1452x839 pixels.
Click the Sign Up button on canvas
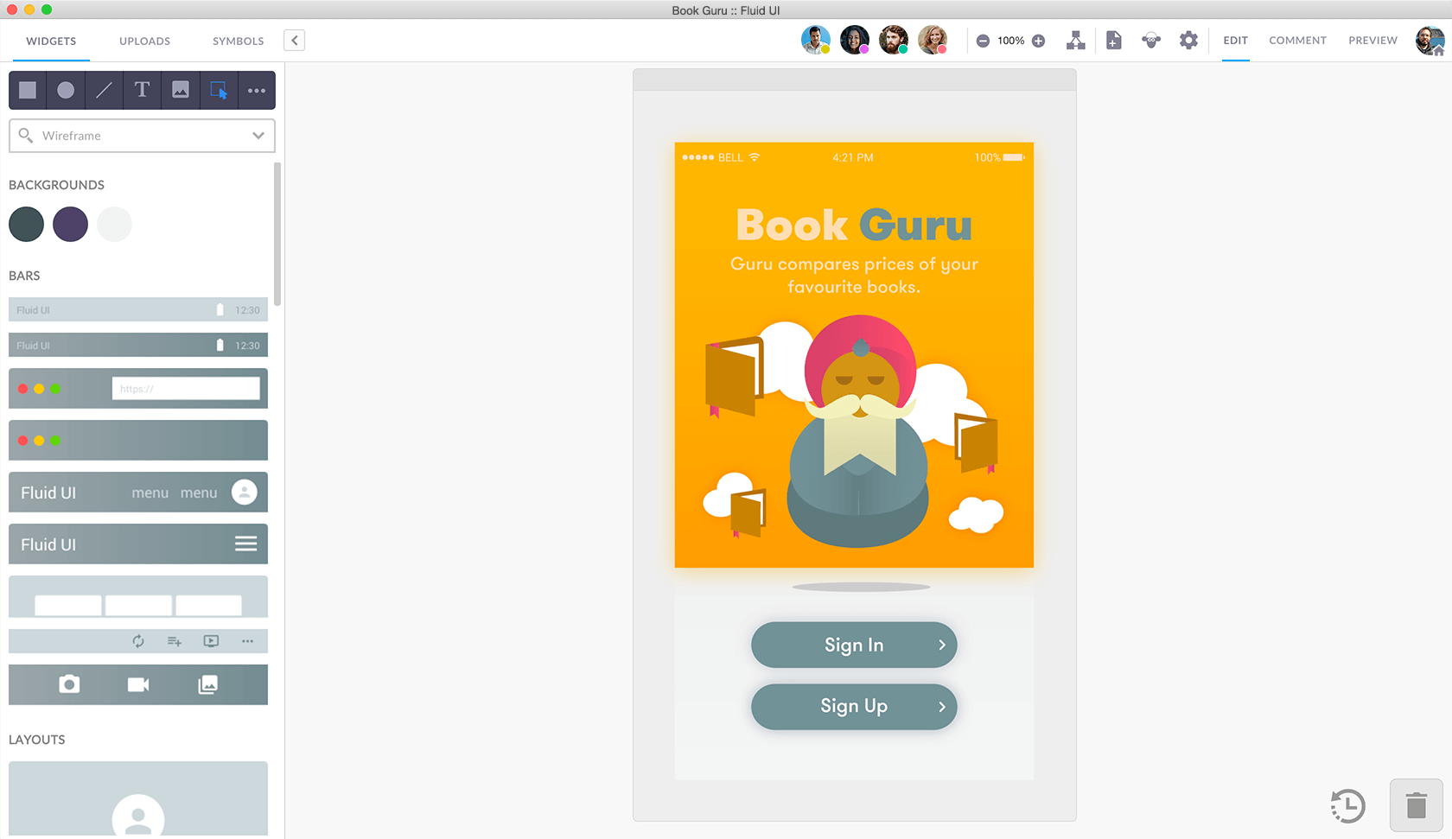tap(854, 707)
